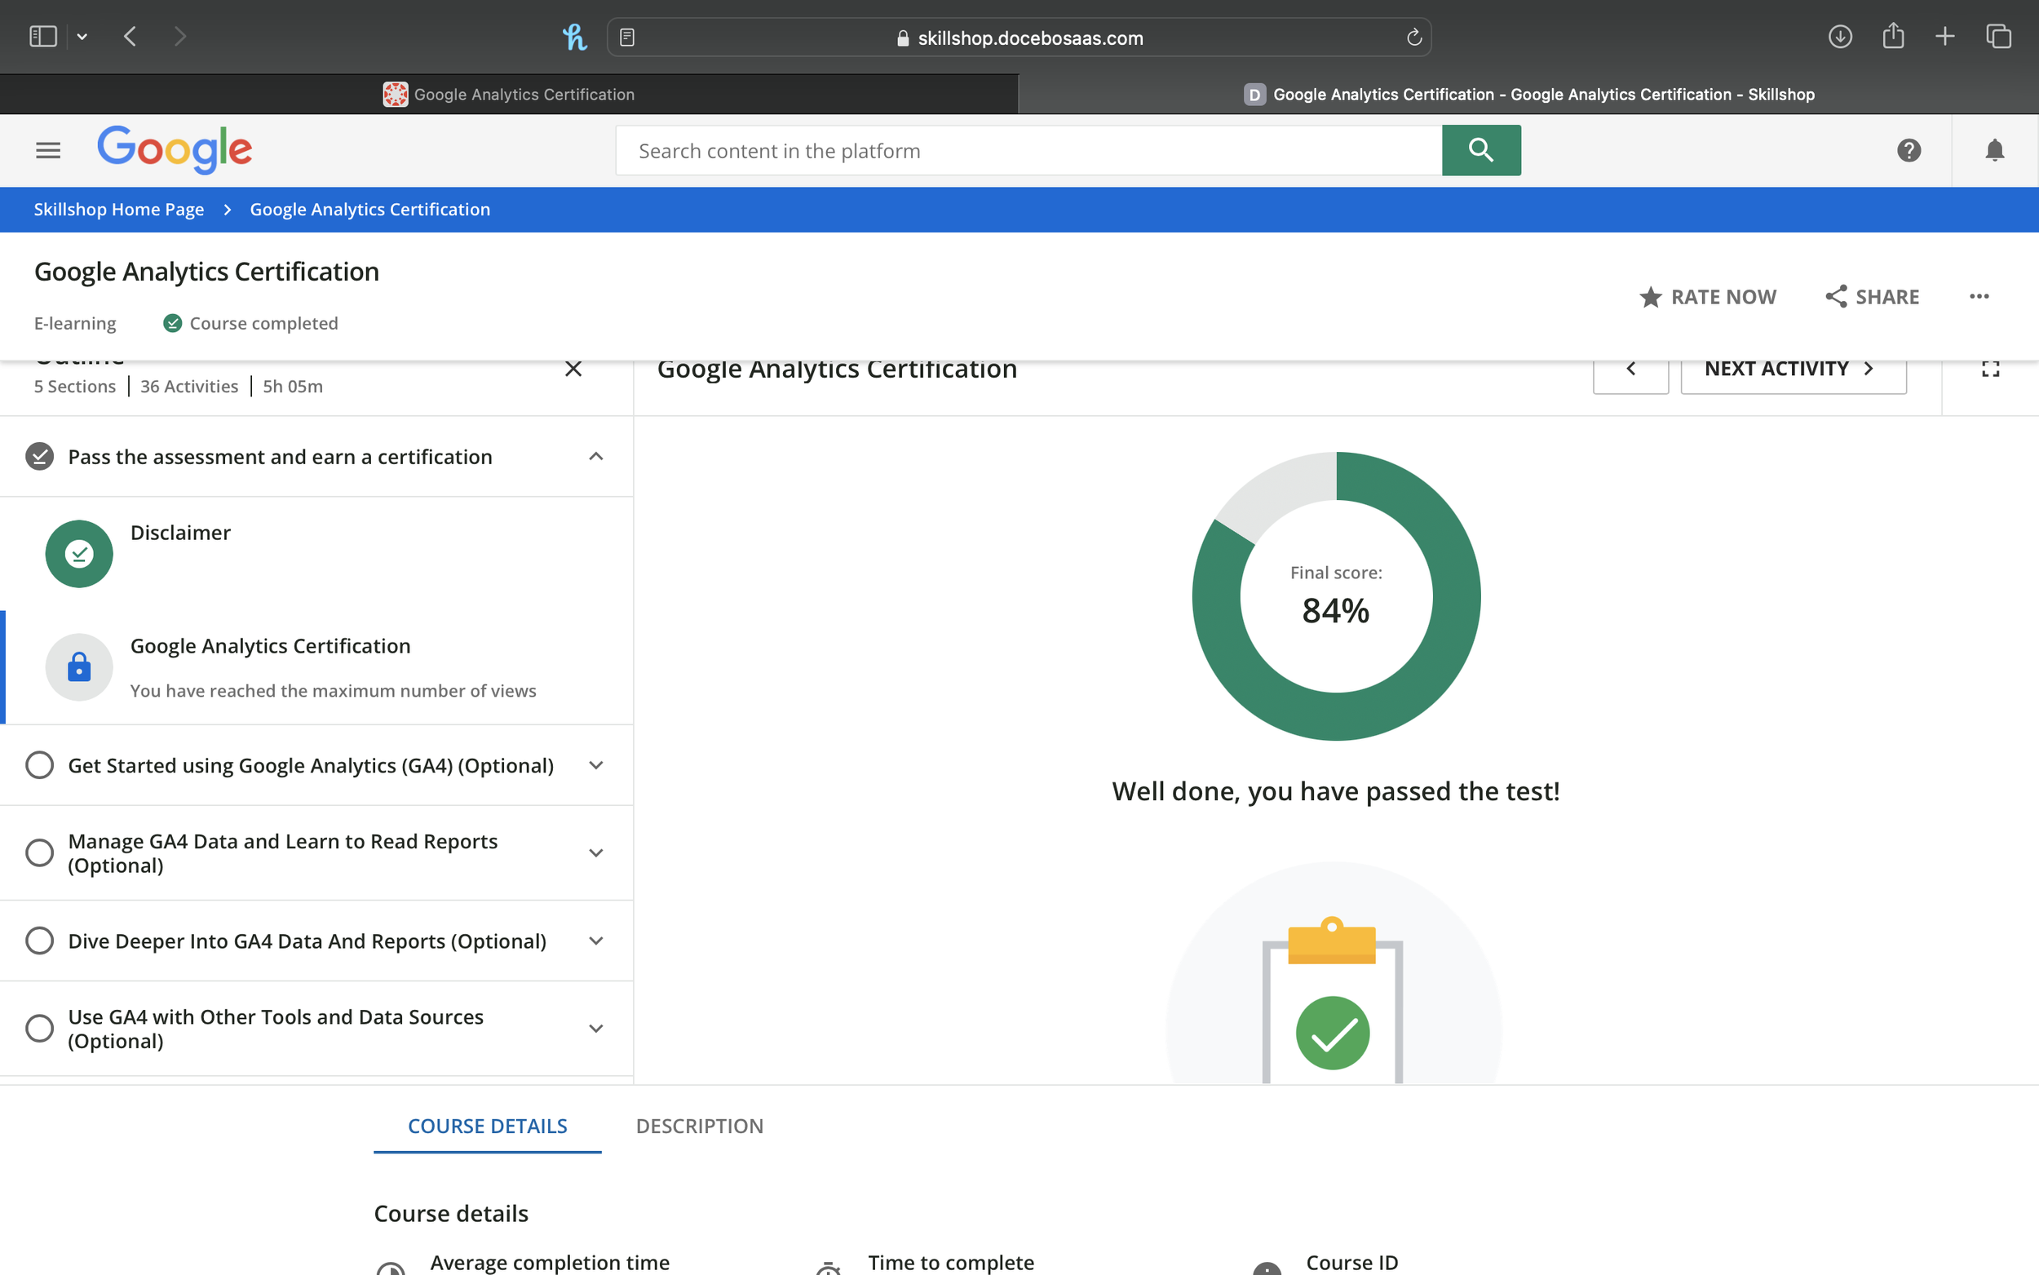
Task: Click the Rate Now star button
Action: [x=1708, y=297]
